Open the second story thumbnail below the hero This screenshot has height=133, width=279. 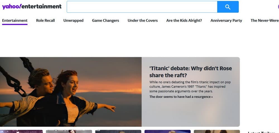tap(69, 131)
